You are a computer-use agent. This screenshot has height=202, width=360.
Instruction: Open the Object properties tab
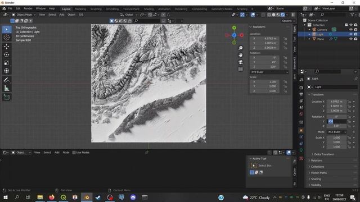pyautogui.click(x=301, y=130)
